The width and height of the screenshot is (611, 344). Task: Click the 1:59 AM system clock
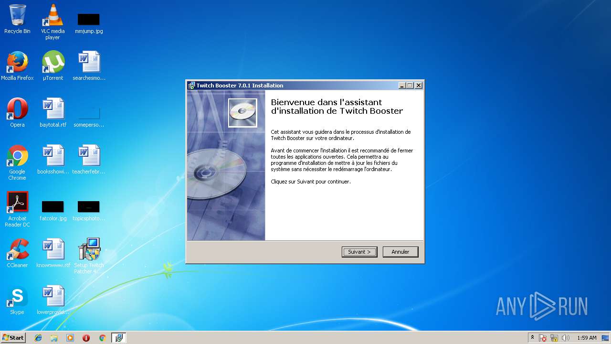(587, 338)
